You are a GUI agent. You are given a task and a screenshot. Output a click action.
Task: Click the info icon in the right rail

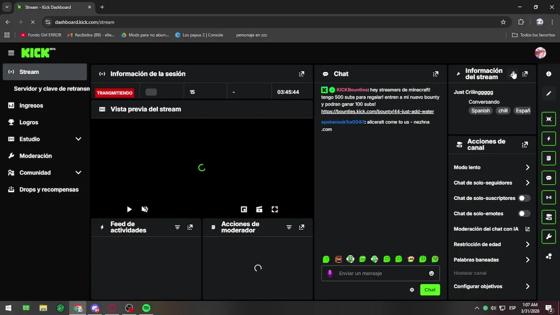click(x=549, y=74)
